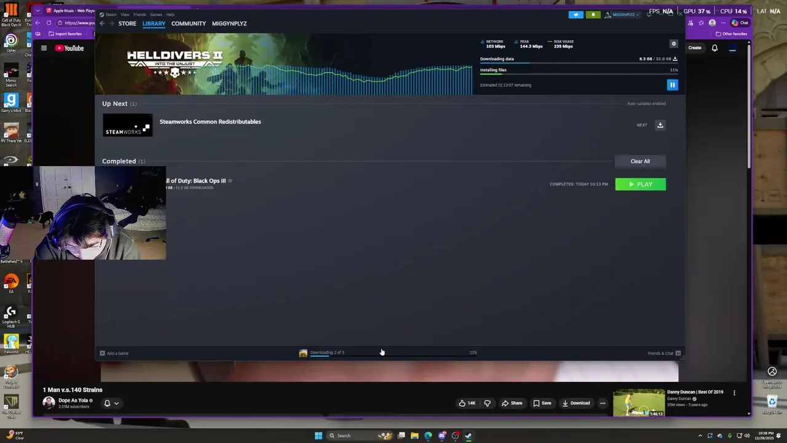Open the Steam STORE tab
Image resolution: width=787 pixels, height=443 pixels.
point(127,23)
